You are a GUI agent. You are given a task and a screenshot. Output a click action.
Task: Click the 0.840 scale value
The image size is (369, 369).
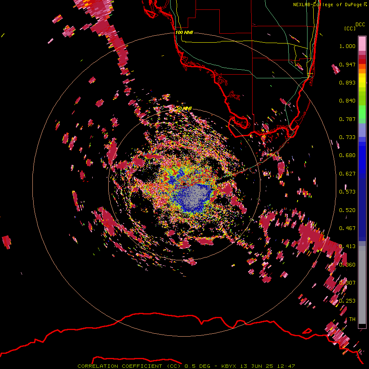347,101
